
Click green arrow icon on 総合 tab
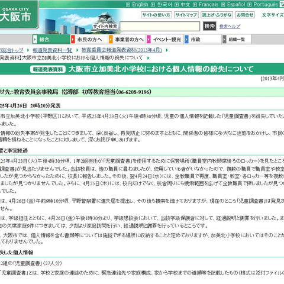35,40
